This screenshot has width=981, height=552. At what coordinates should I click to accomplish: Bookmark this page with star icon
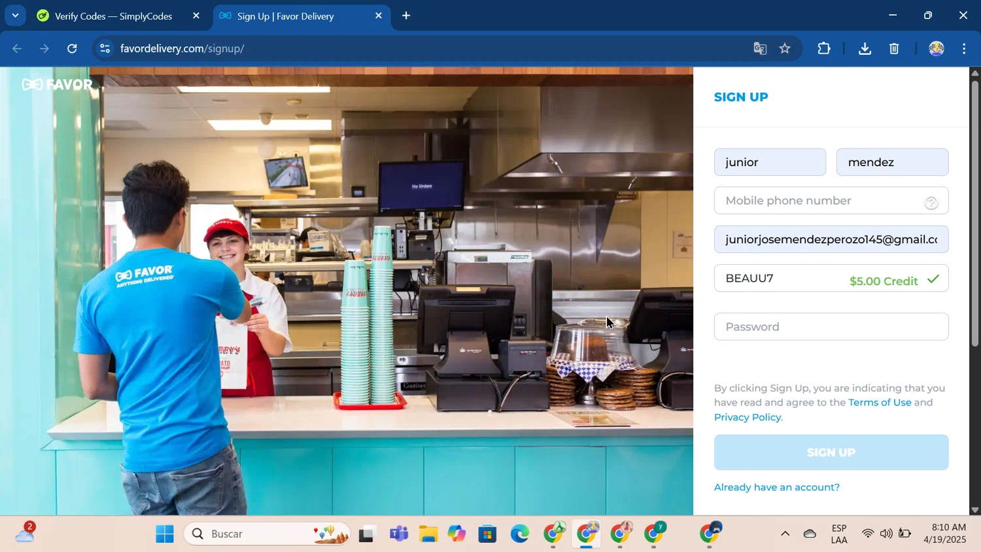click(785, 48)
